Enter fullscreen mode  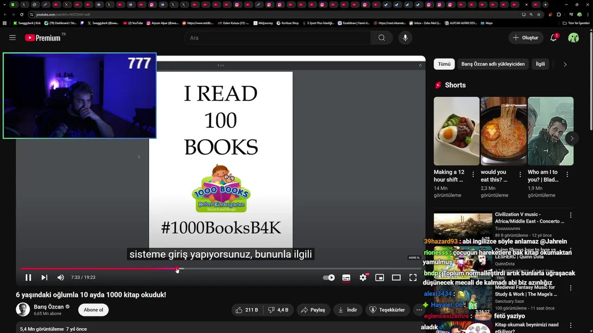coord(413,277)
